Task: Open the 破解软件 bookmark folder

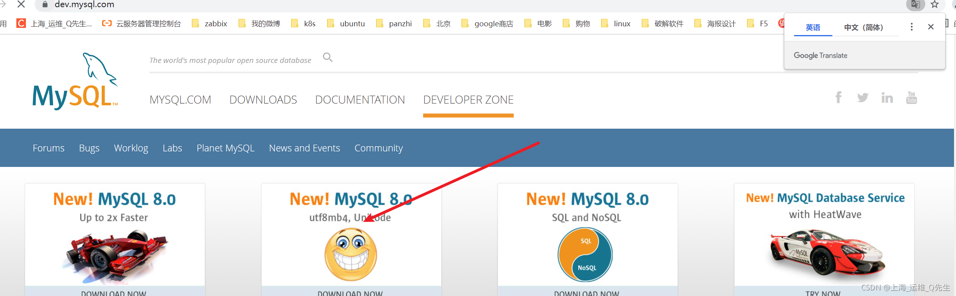Action: pos(662,24)
